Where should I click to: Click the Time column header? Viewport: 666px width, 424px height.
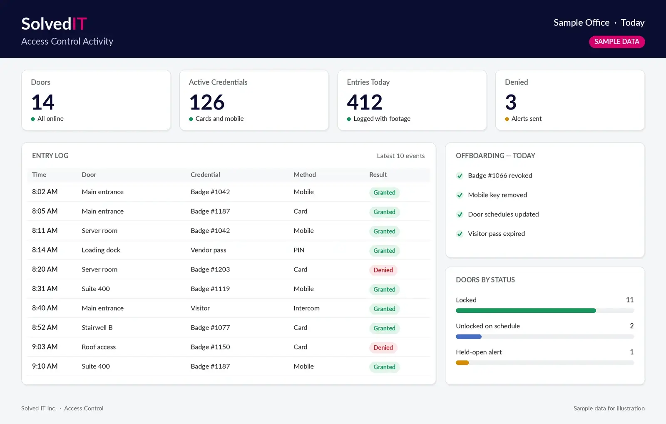pyautogui.click(x=39, y=175)
